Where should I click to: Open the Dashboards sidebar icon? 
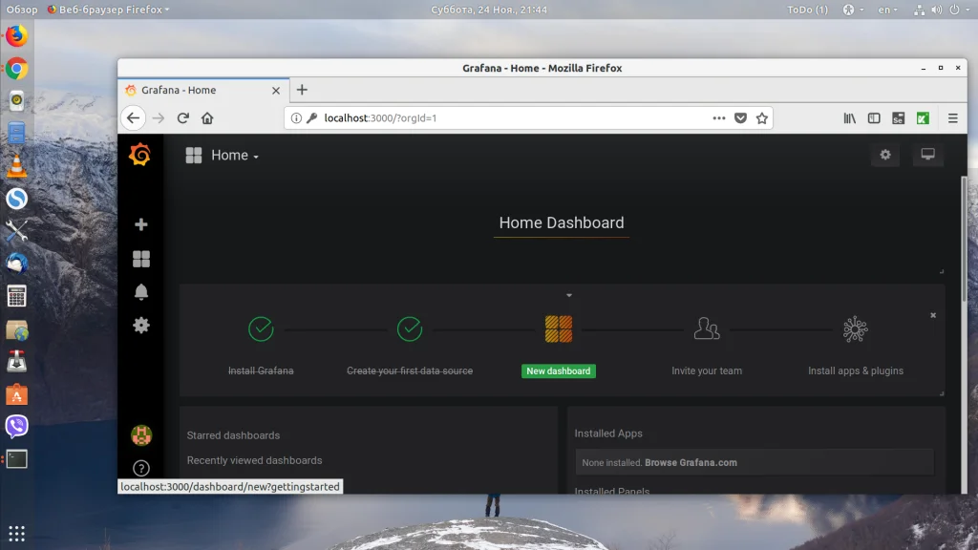[141, 259]
